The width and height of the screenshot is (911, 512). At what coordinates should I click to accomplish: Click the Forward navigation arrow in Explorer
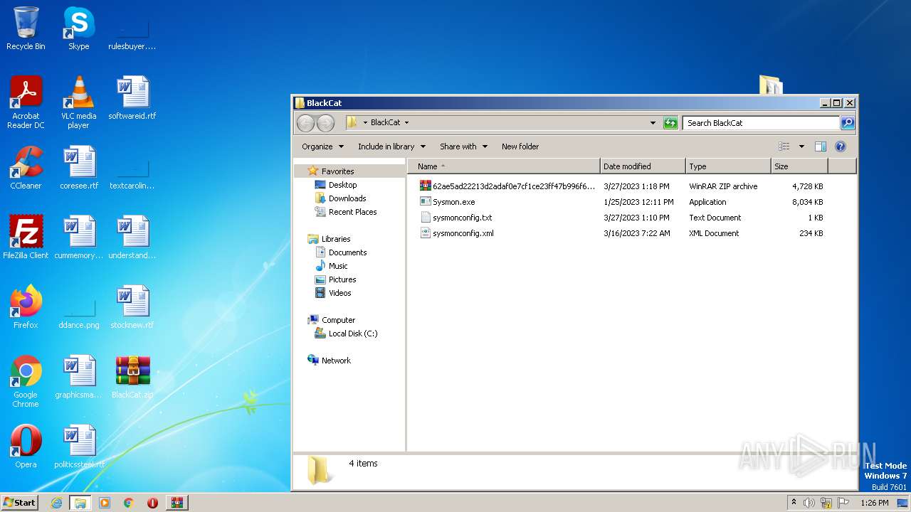(x=325, y=123)
